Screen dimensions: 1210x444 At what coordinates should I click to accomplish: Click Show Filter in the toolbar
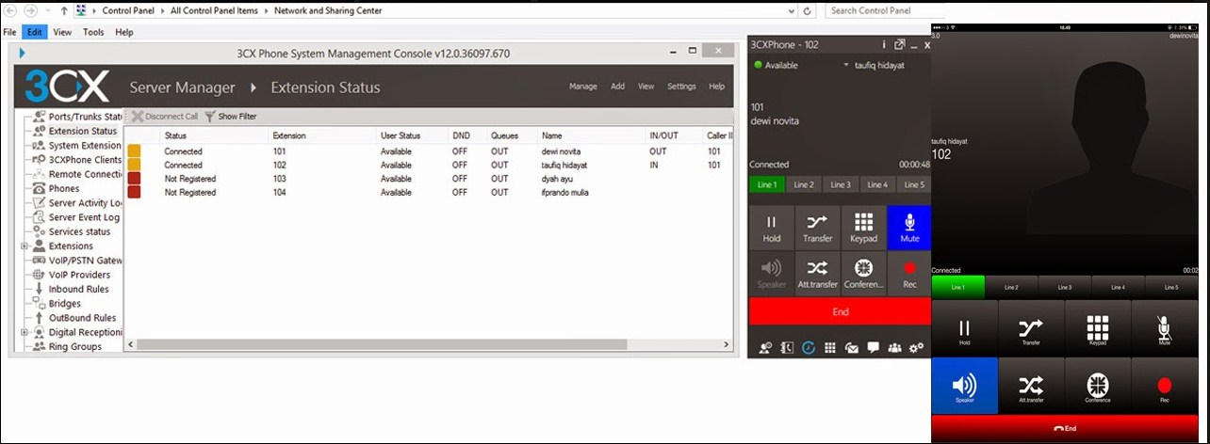tap(231, 117)
